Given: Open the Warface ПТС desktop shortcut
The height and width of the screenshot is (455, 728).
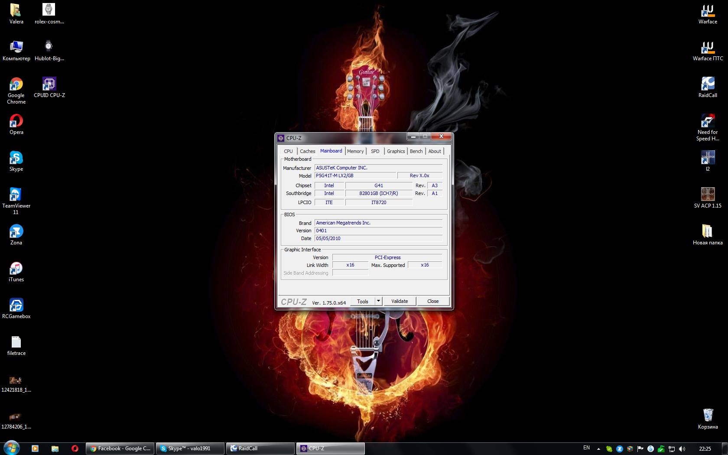Looking at the screenshot, I should click(707, 48).
